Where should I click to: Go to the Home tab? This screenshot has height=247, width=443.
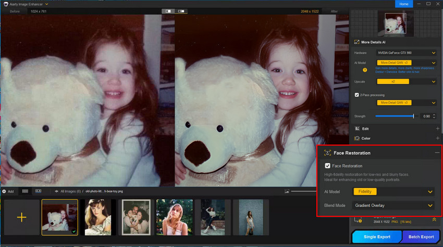404,4
